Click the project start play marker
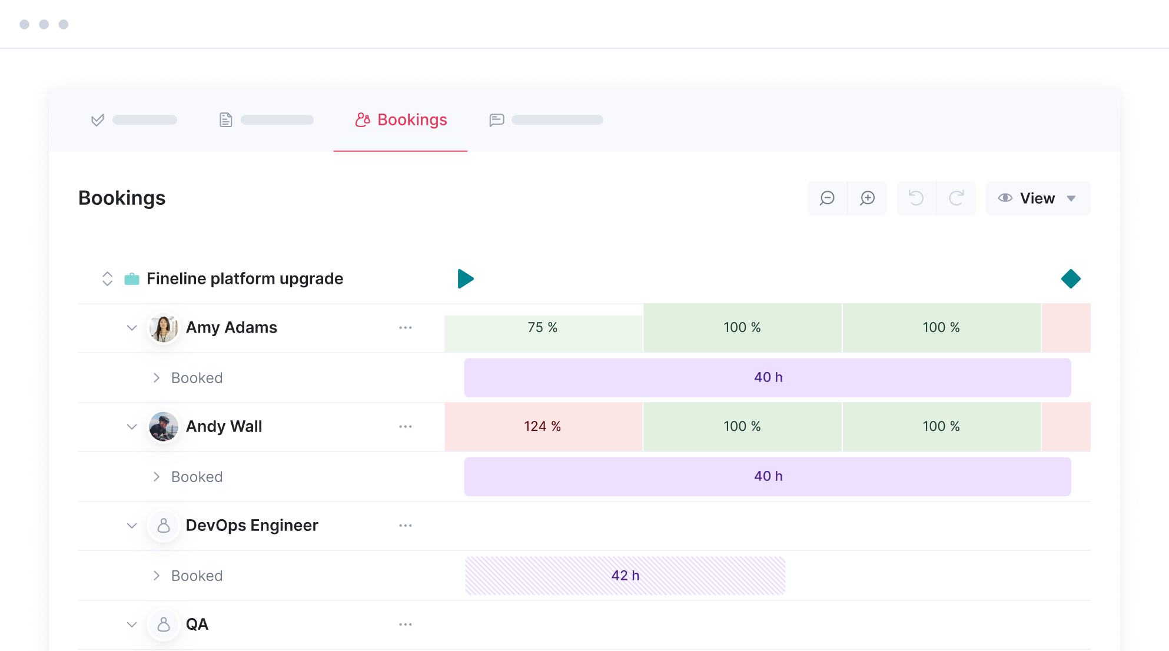 point(465,278)
